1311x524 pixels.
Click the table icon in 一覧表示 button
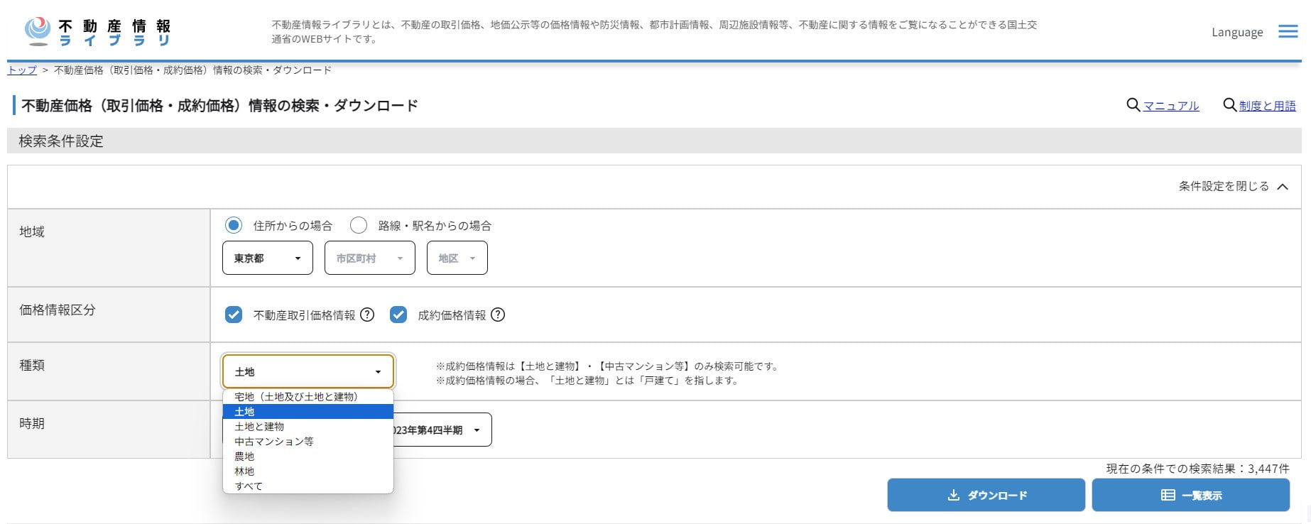pyautogui.click(x=1168, y=495)
